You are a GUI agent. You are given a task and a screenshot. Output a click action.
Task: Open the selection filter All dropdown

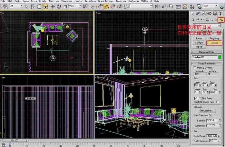[x=16, y=6]
